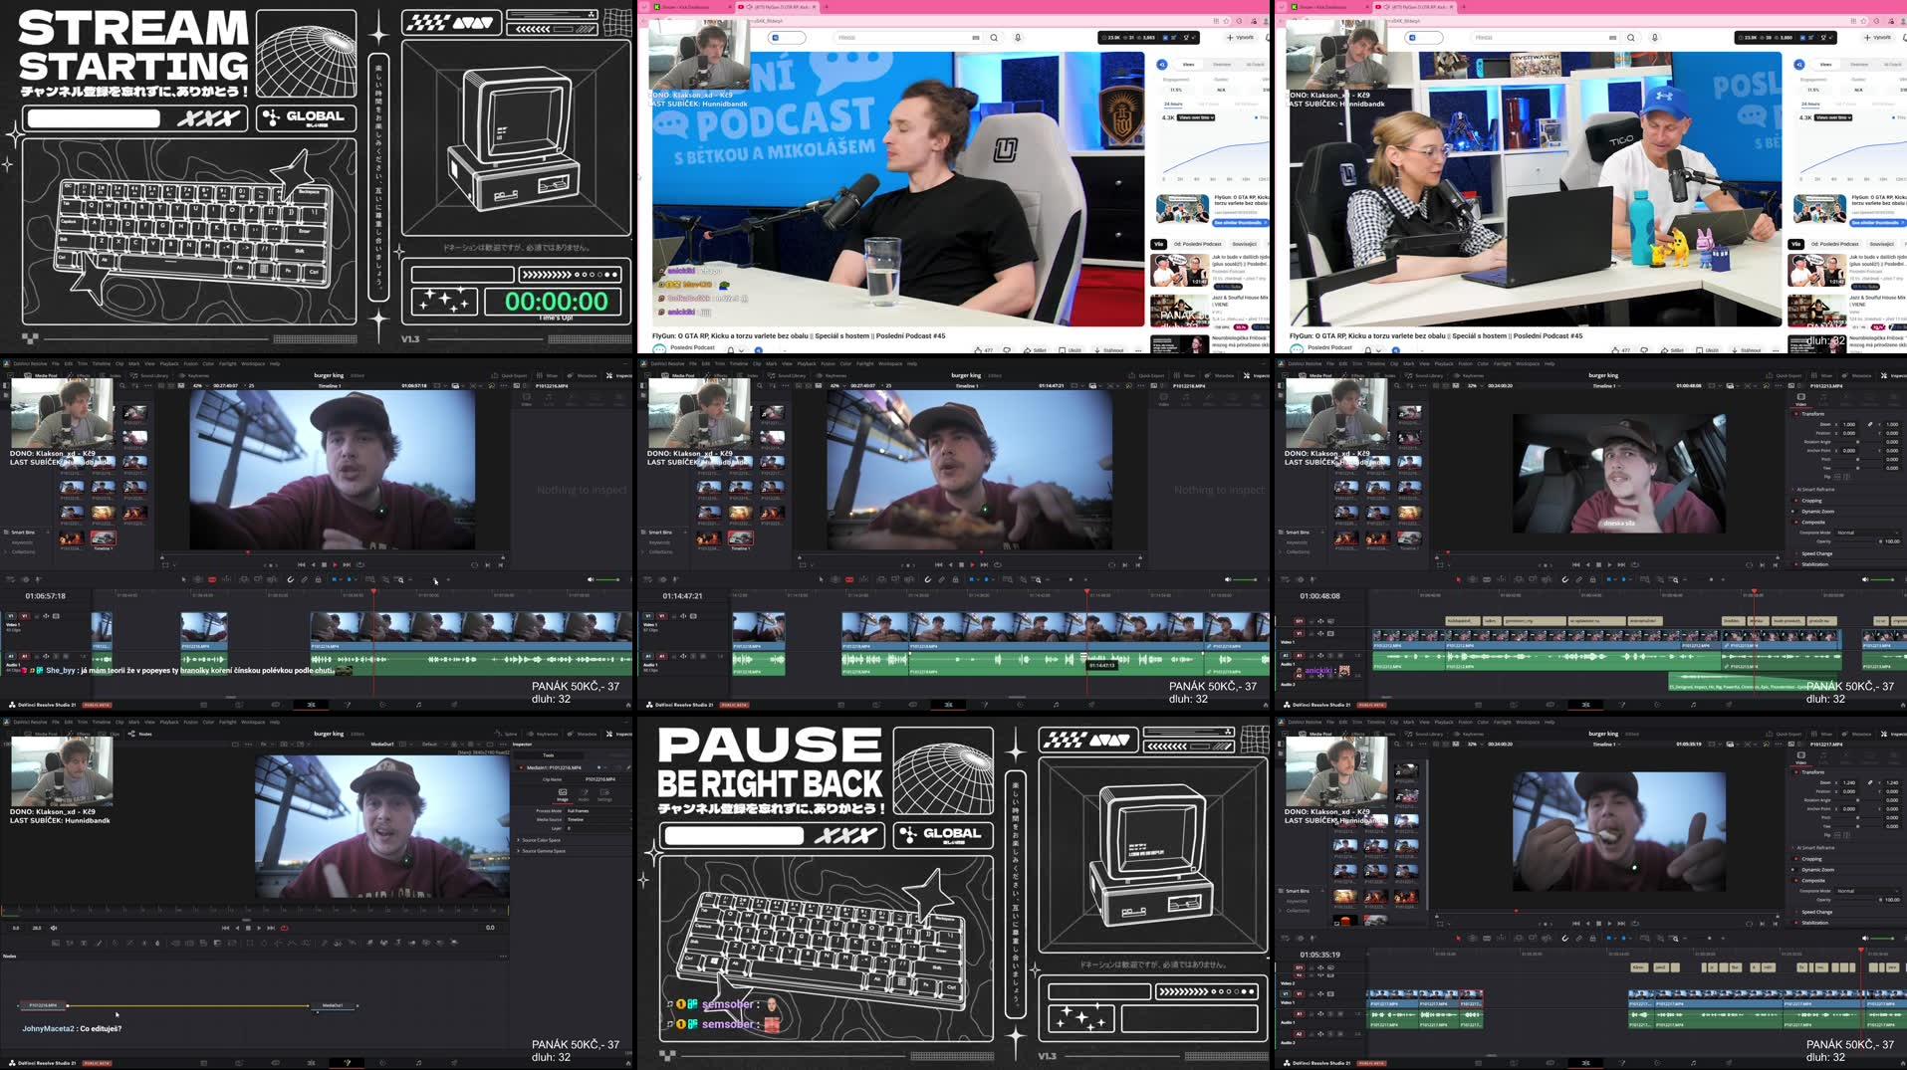Click the playhead marker in 01:06:57:18 timeline
The image size is (1907, 1070).
[374, 592]
